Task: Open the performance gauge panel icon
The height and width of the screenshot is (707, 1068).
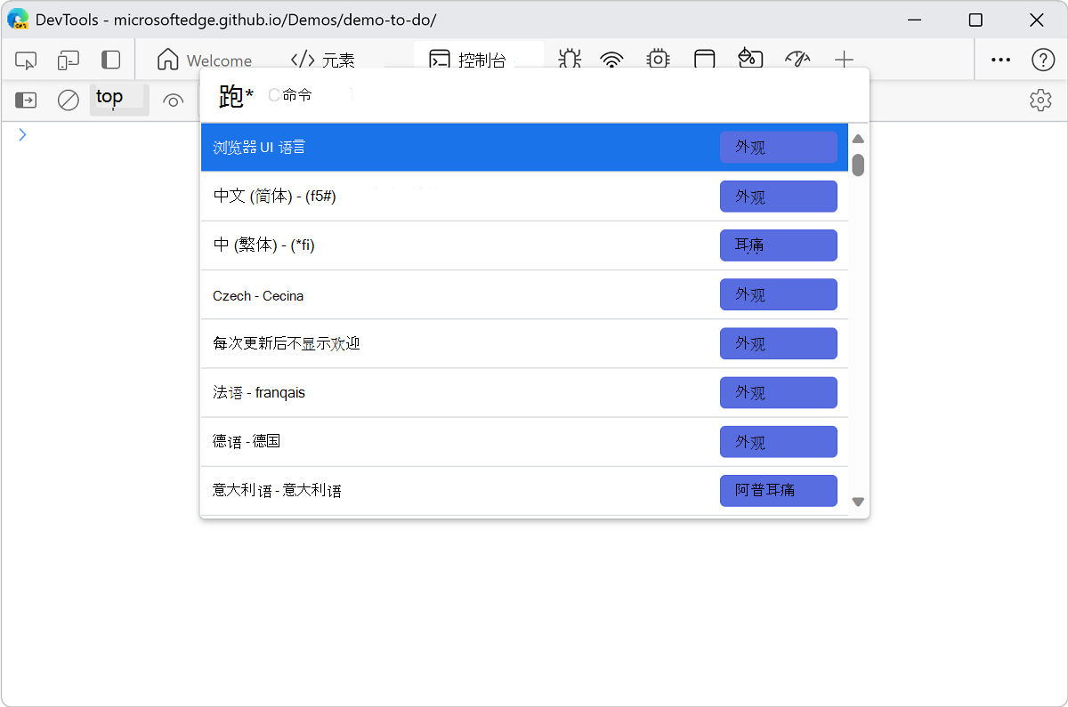Action: [x=797, y=60]
